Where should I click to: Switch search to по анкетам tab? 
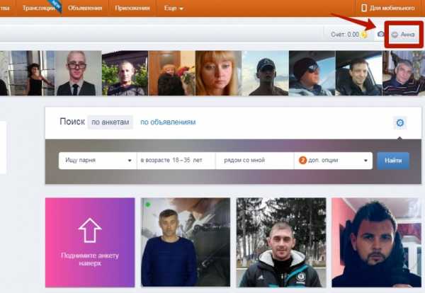pos(110,122)
